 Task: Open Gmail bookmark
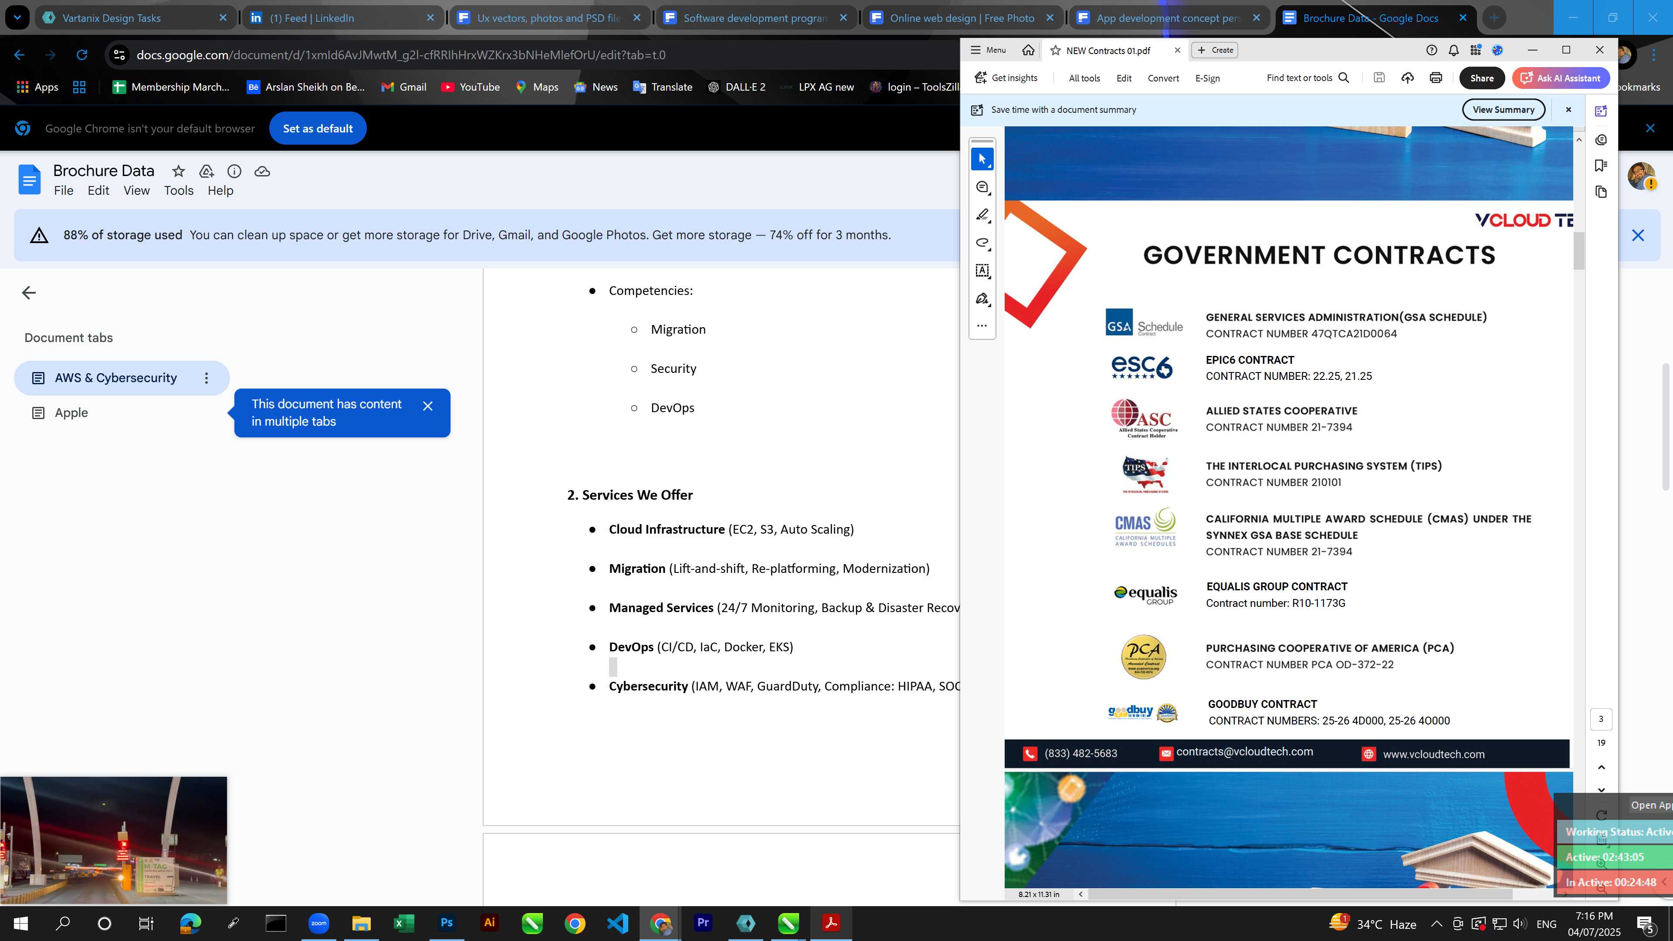[403, 87]
